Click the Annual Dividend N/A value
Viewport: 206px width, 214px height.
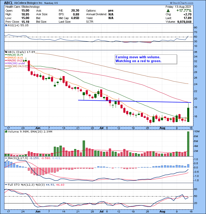click(x=111, y=14)
